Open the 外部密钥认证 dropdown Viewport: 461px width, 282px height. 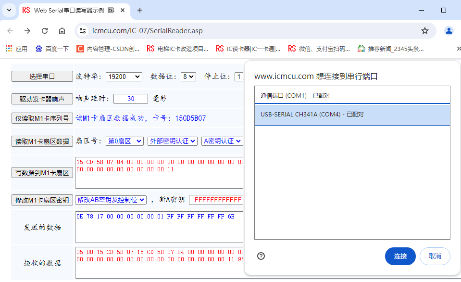pos(172,141)
